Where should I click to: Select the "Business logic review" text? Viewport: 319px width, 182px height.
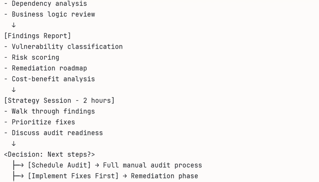pos(53,14)
